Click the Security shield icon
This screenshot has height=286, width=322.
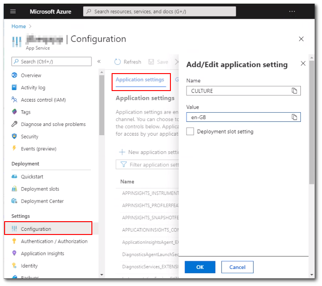click(x=14, y=136)
